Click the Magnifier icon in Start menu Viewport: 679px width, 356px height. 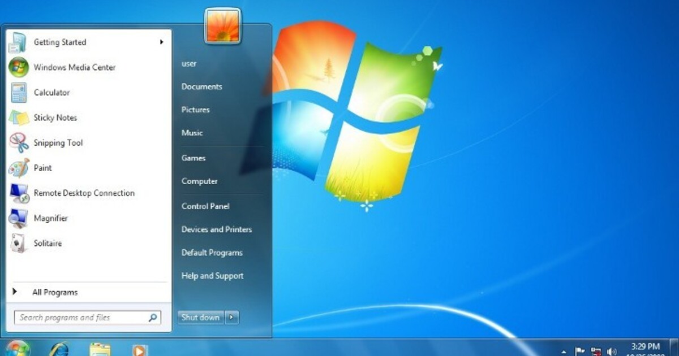point(18,218)
